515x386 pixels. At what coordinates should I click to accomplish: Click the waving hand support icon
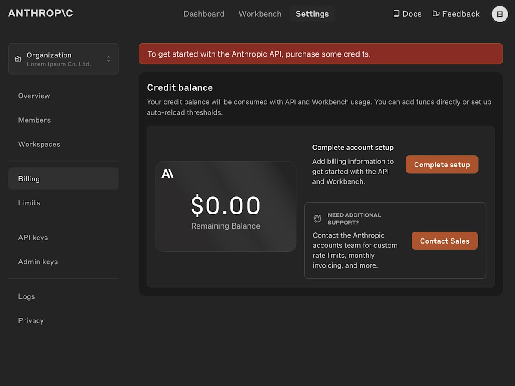coord(317,219)
